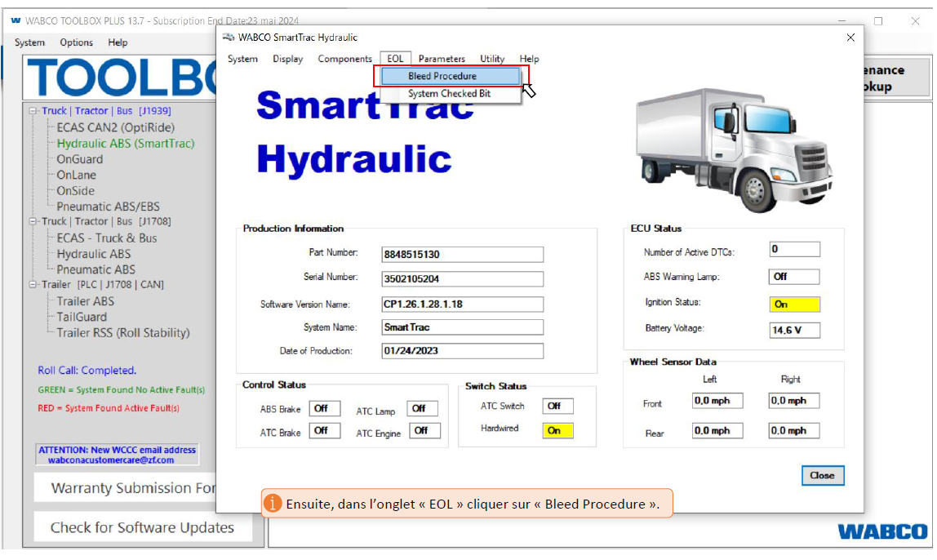
Task: Choose System Checked Bit menu entry
Action: pyautogui.click(x=449, y=94)
